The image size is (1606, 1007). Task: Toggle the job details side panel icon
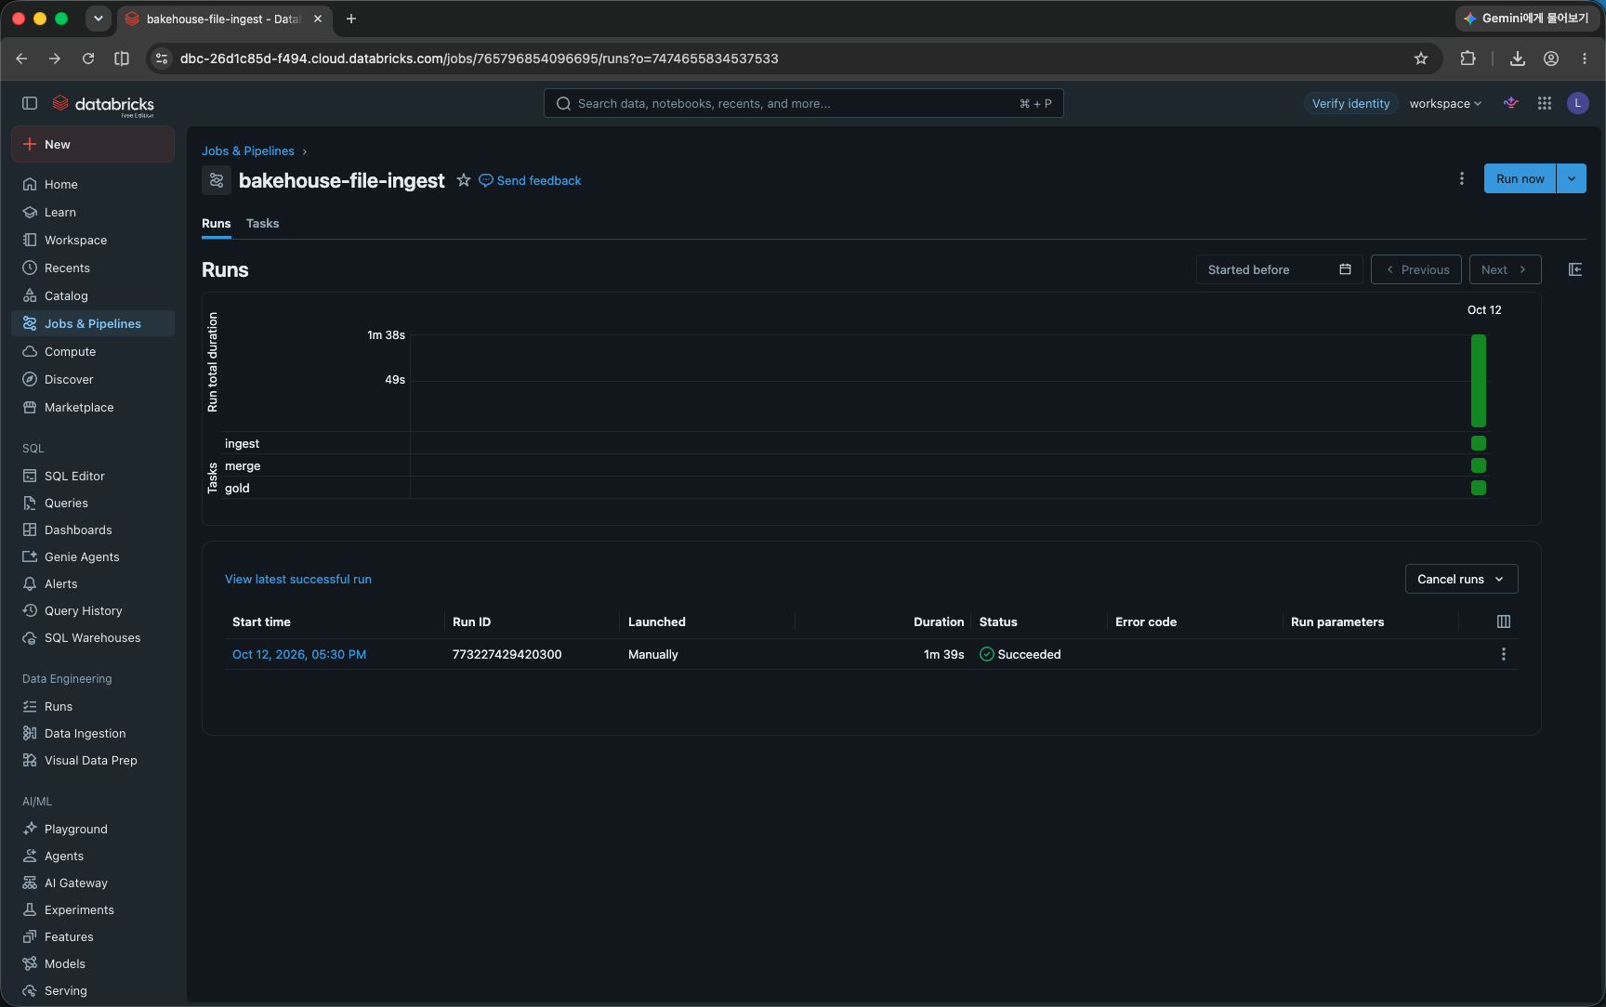point(1575,269)
